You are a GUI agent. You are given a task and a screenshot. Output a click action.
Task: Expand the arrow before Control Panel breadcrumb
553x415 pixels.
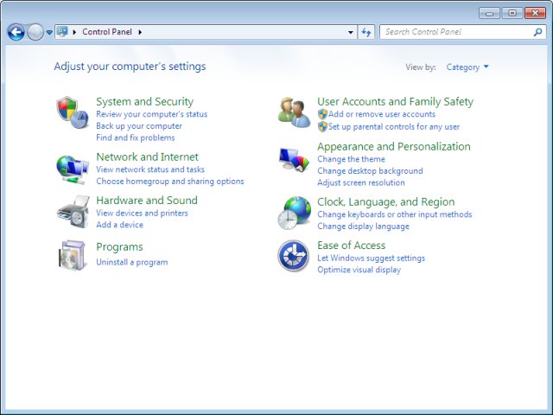click(x=74, y=32)
